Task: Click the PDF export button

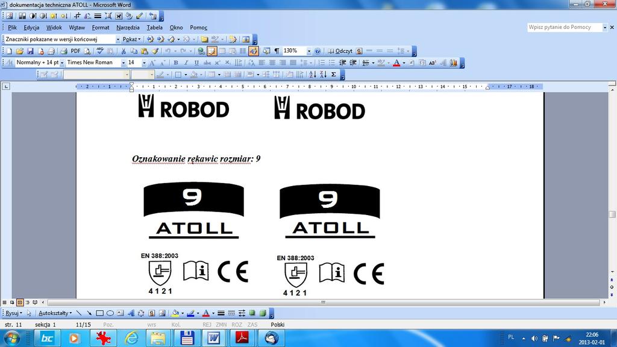Action: pos(75,51)
